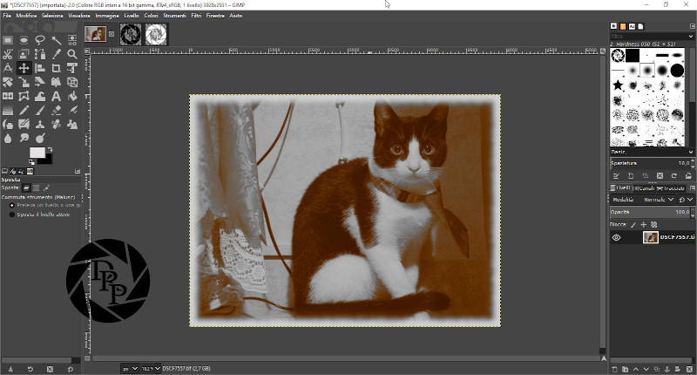Select the Dodge/Burn tool
This screenshot has height=375, width=697.
click(40, 139)
